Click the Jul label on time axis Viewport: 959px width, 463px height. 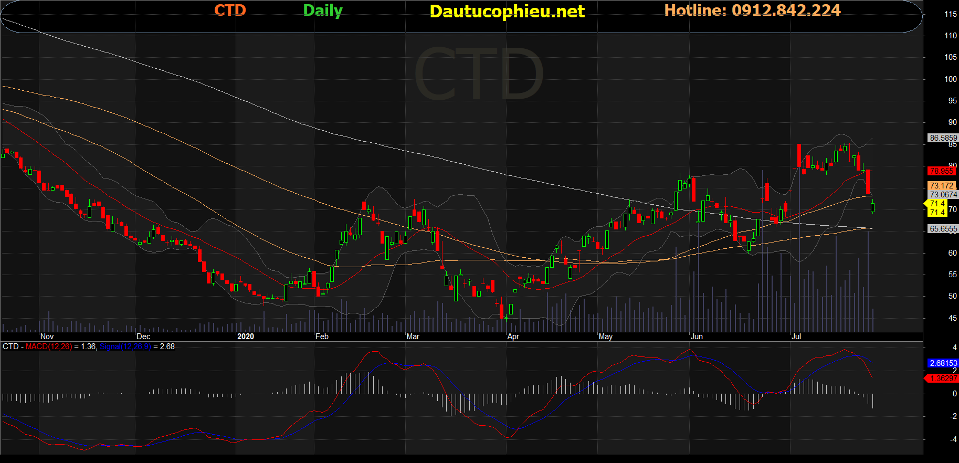coord(796,336)
